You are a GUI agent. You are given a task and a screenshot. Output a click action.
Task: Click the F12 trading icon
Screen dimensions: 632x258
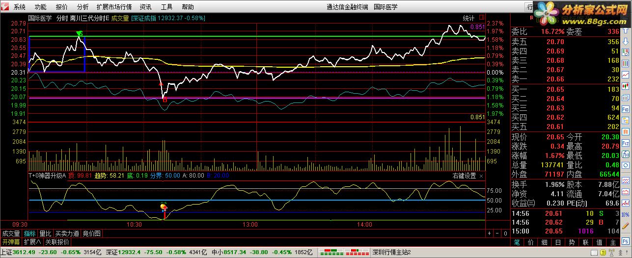pyautogui.click(x=625, y=144)
